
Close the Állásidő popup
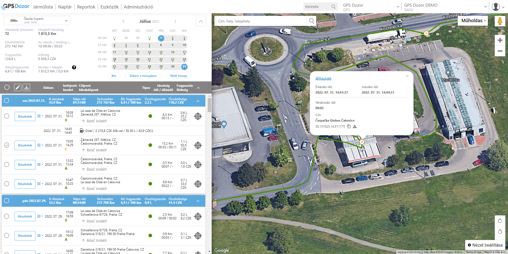(407, 76)
